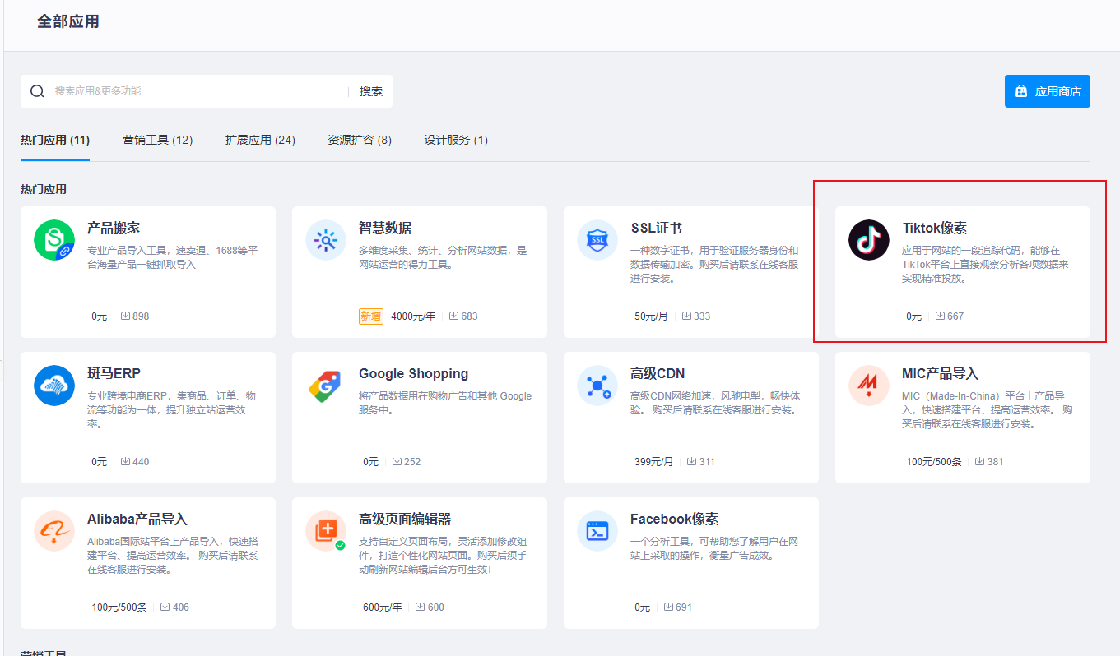This screenshot has width=1120, height=656.
Task: Open the Facebook像素 app title
Action: point(674,519)
